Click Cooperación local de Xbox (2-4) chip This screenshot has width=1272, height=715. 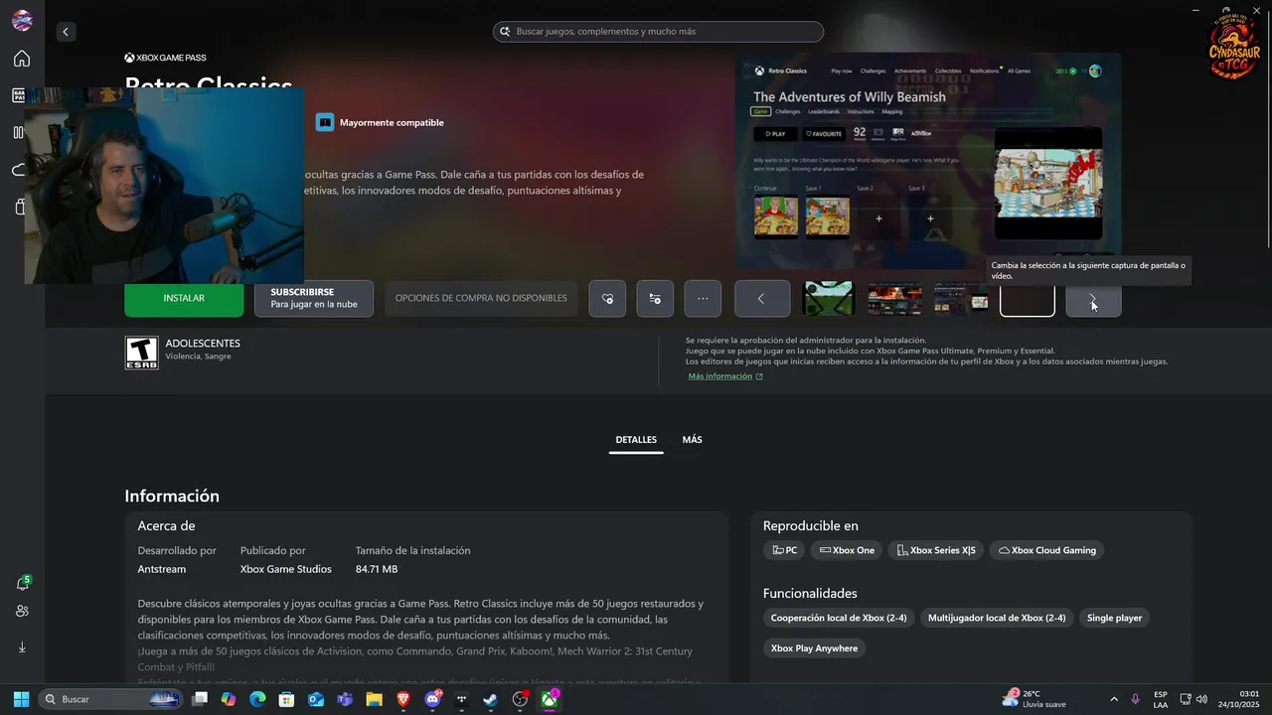839,618
